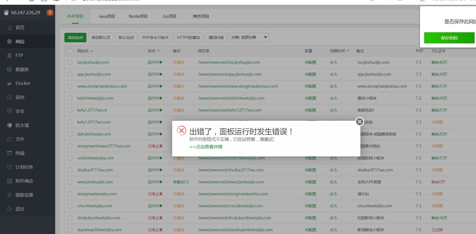
Task: Select the firewall shield icon
Action: point(9,125)
